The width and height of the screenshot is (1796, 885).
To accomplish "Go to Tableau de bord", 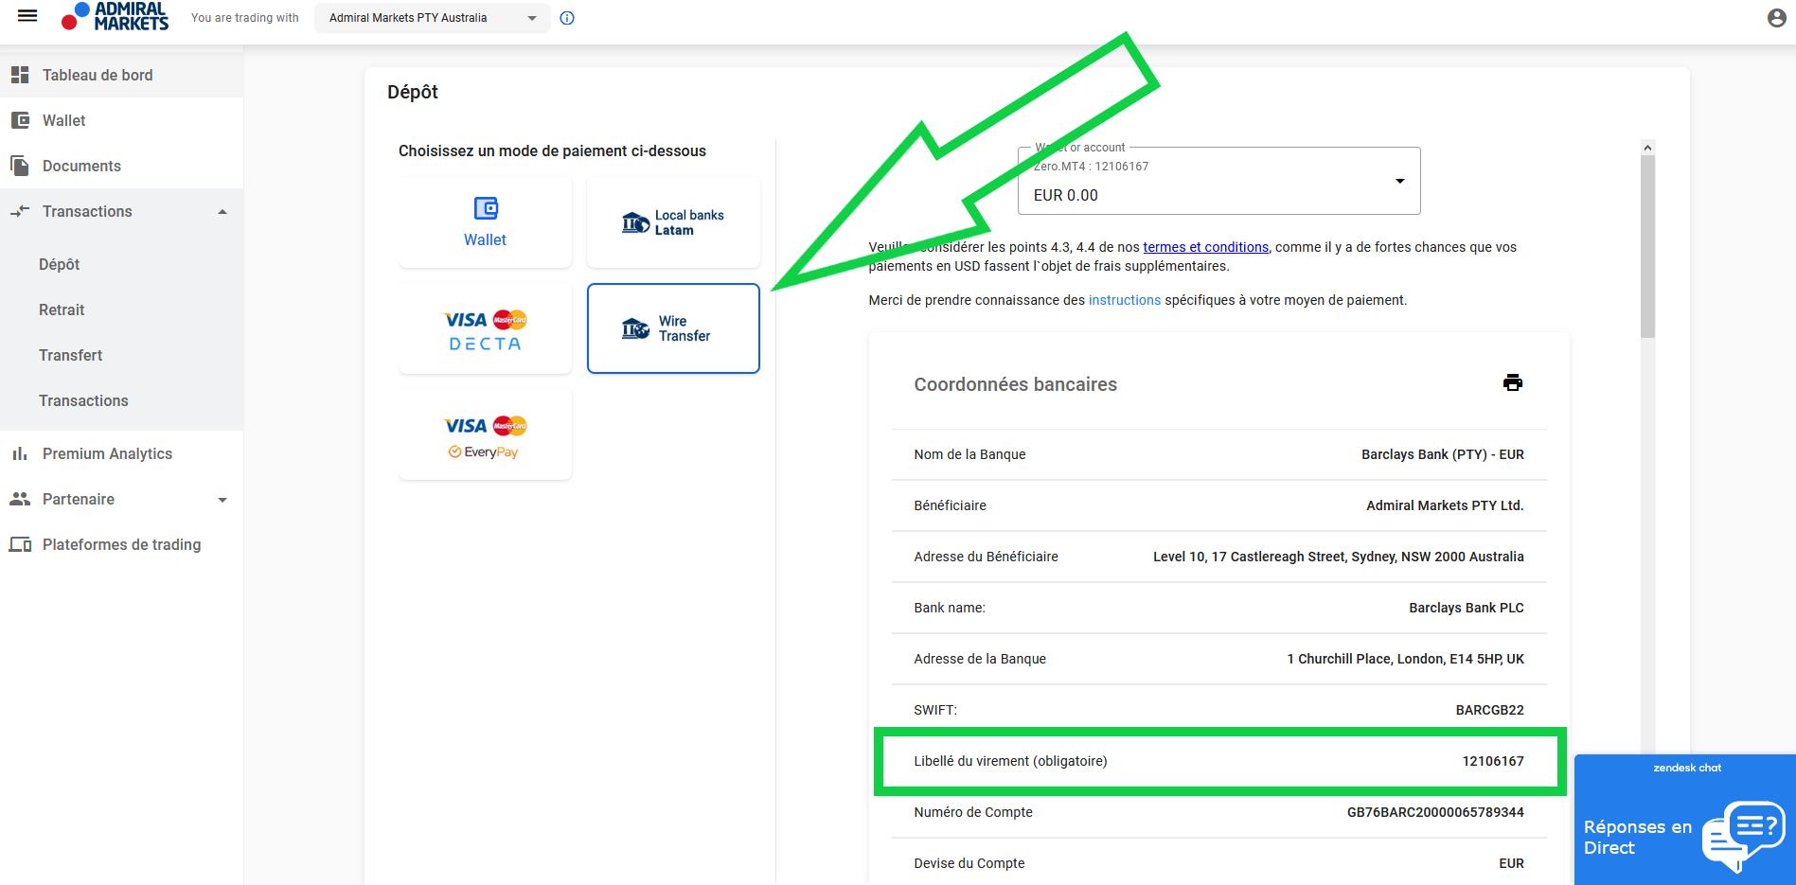I will [x=121, y=75].
